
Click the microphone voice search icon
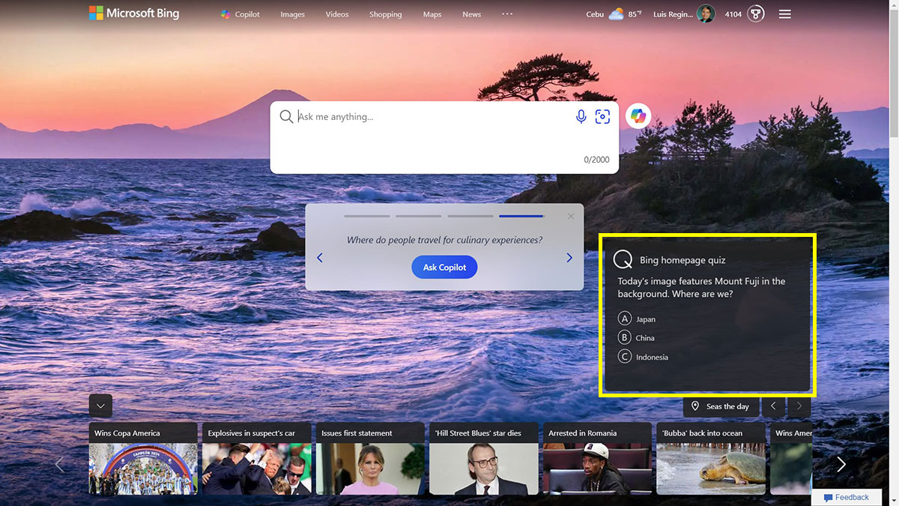click(581, 116)
